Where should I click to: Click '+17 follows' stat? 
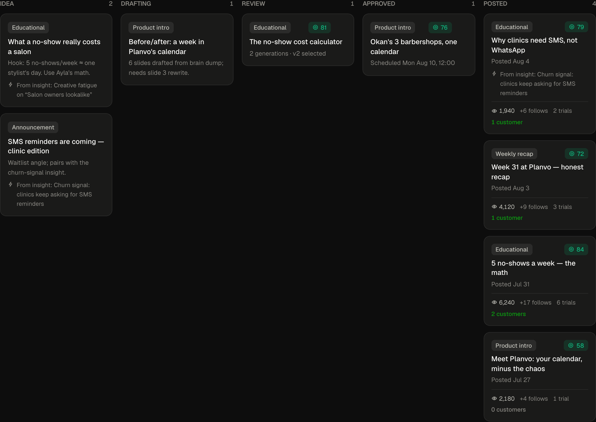click(x=535, y=302)
